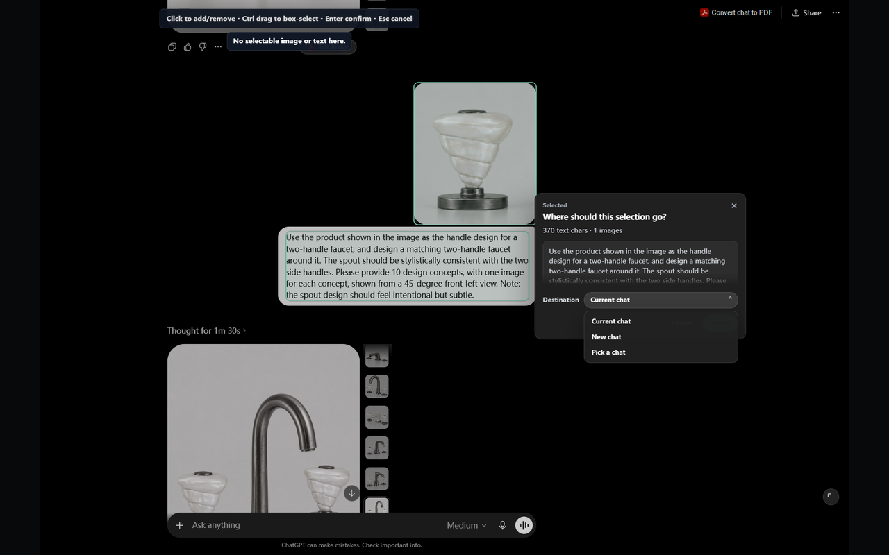Image resolution: width=889 pixels, height=555 pixels.
Task: Select the topmost thumbnail in the concept strip
Action: (376, 355)
